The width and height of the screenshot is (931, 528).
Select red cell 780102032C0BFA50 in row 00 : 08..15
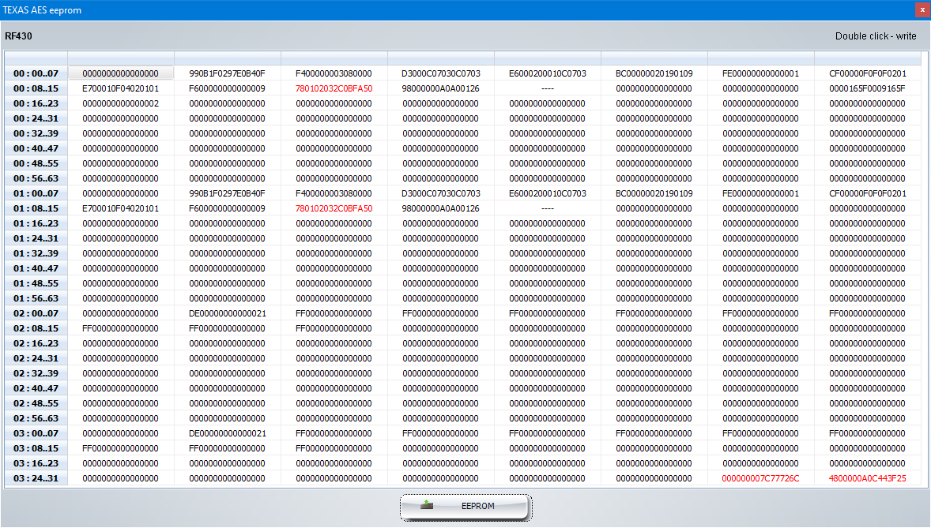click(x=334, y=88)
